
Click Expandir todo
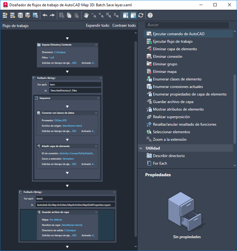[x=97, y=25]
